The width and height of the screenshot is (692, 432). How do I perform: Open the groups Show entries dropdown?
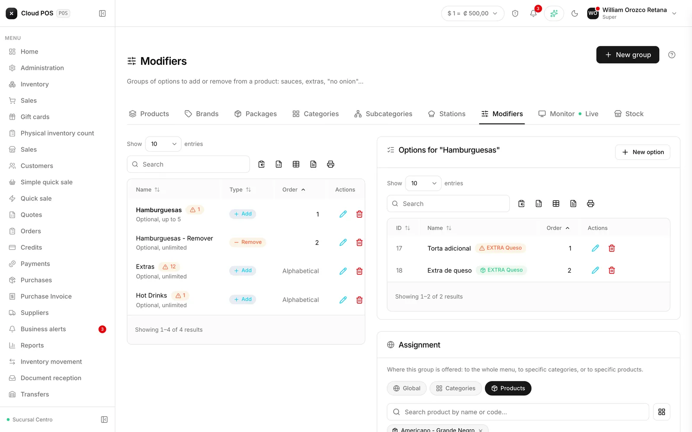(163, 144)
